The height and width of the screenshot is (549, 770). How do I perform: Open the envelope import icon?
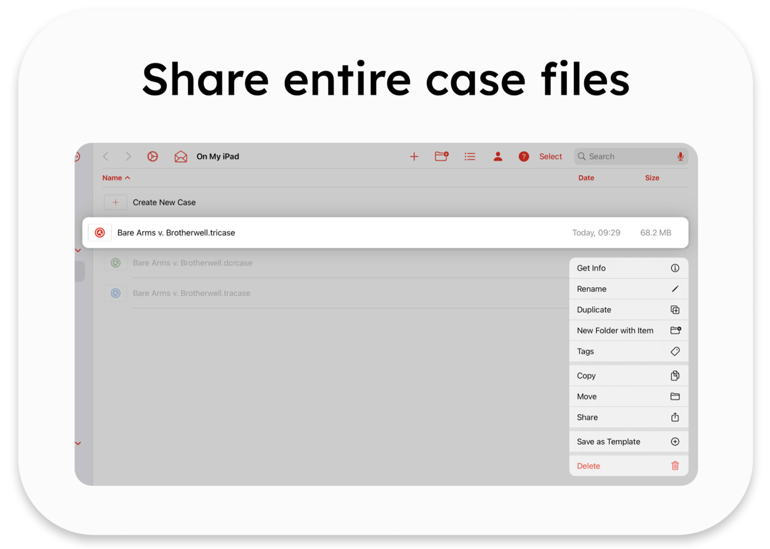click(181, 156)
